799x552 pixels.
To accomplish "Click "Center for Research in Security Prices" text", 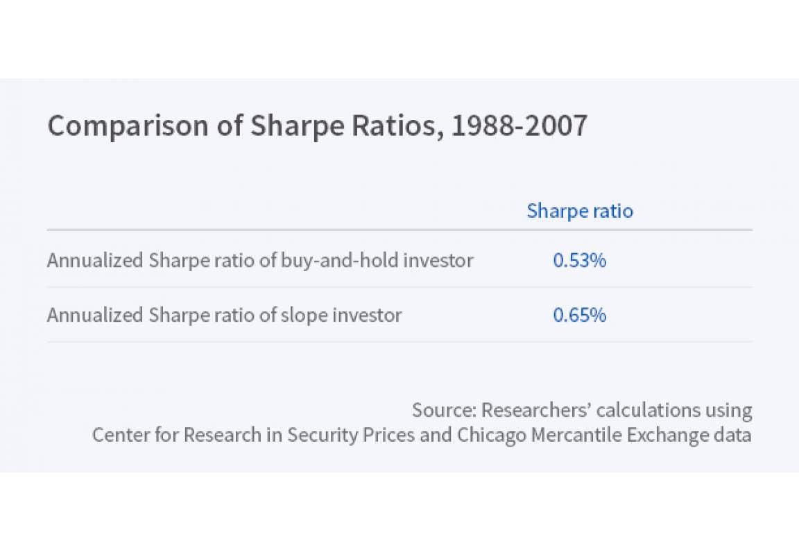I will pos(271,435).
